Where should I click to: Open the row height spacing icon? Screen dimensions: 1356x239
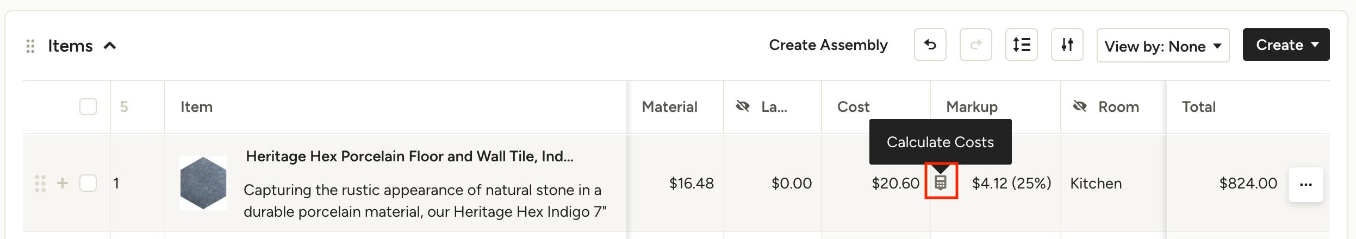pyautogui.click(x=1022, y=45)
